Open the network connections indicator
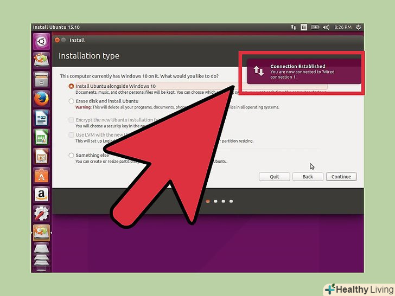This screenshot has width=395, height=296. [294, 27]
